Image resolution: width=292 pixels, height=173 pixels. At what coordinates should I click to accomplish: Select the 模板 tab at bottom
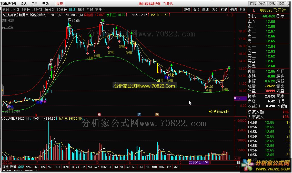[13, 167]
